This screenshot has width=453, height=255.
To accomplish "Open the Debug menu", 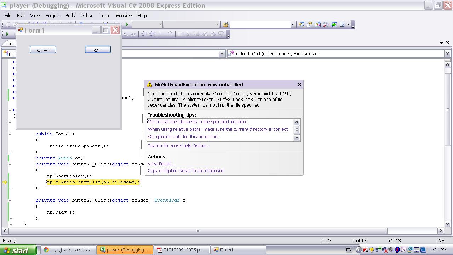I will [87, 15].
